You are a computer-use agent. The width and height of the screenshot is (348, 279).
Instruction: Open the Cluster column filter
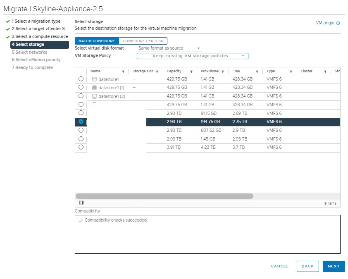coord(325,72)
